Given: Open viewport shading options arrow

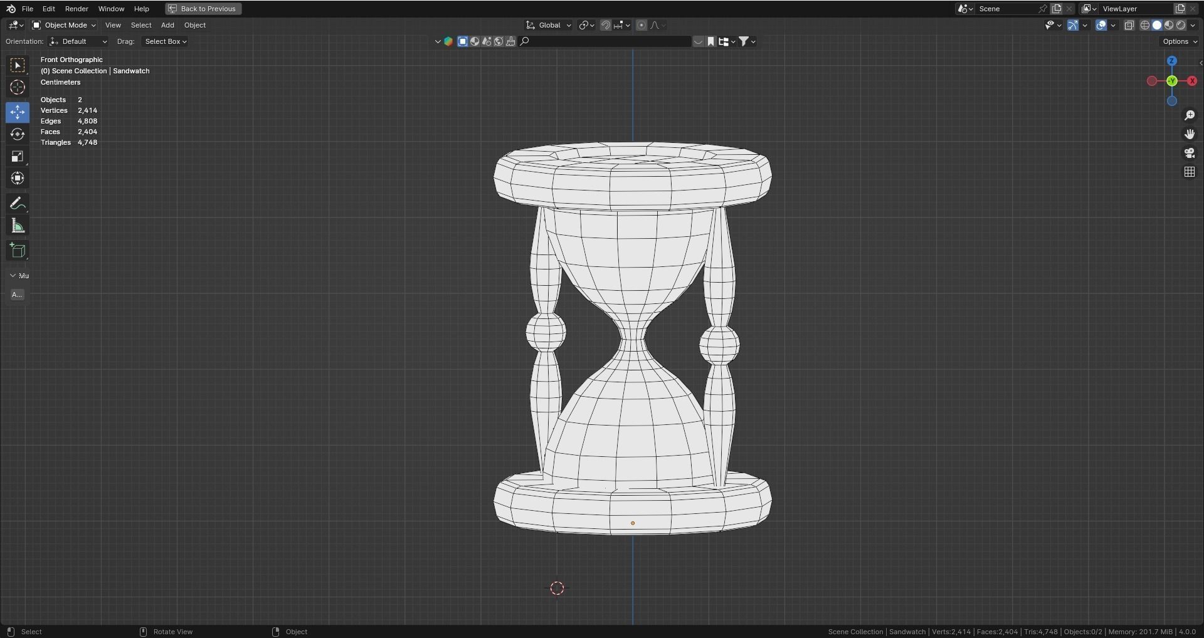Looking at the screenshot, I should [1193, 25].
